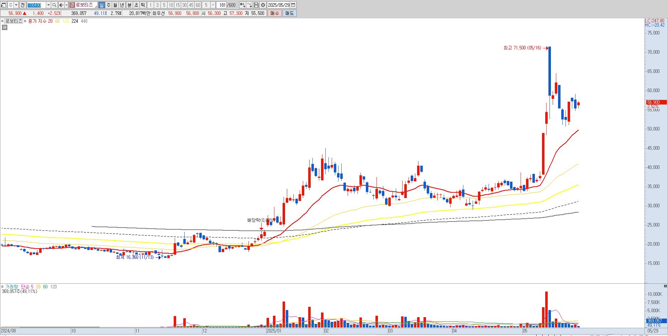Save chart with the floppy disk icon
Screen dimensions: 668x336
pos(256,5)
